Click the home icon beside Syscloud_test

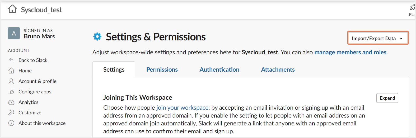12,9
